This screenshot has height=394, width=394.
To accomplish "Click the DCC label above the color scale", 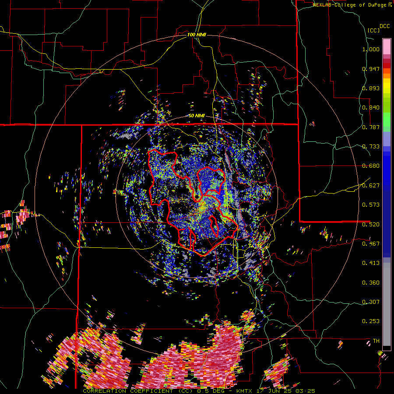I will point(384,26).
